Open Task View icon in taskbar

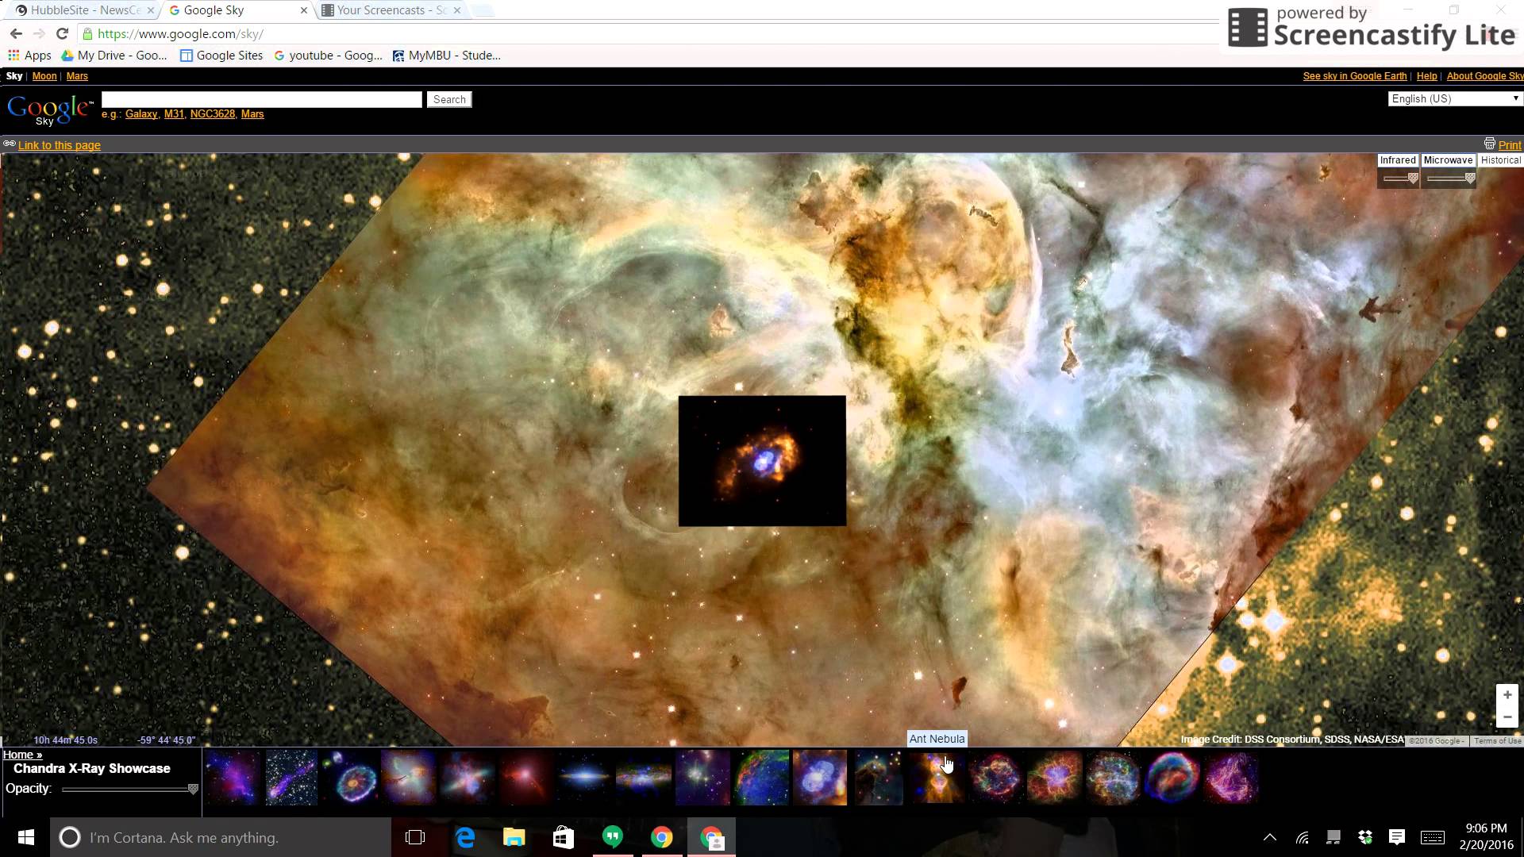click(415, 837)
